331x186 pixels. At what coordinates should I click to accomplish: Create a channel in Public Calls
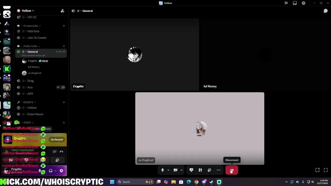coord(64,46)
